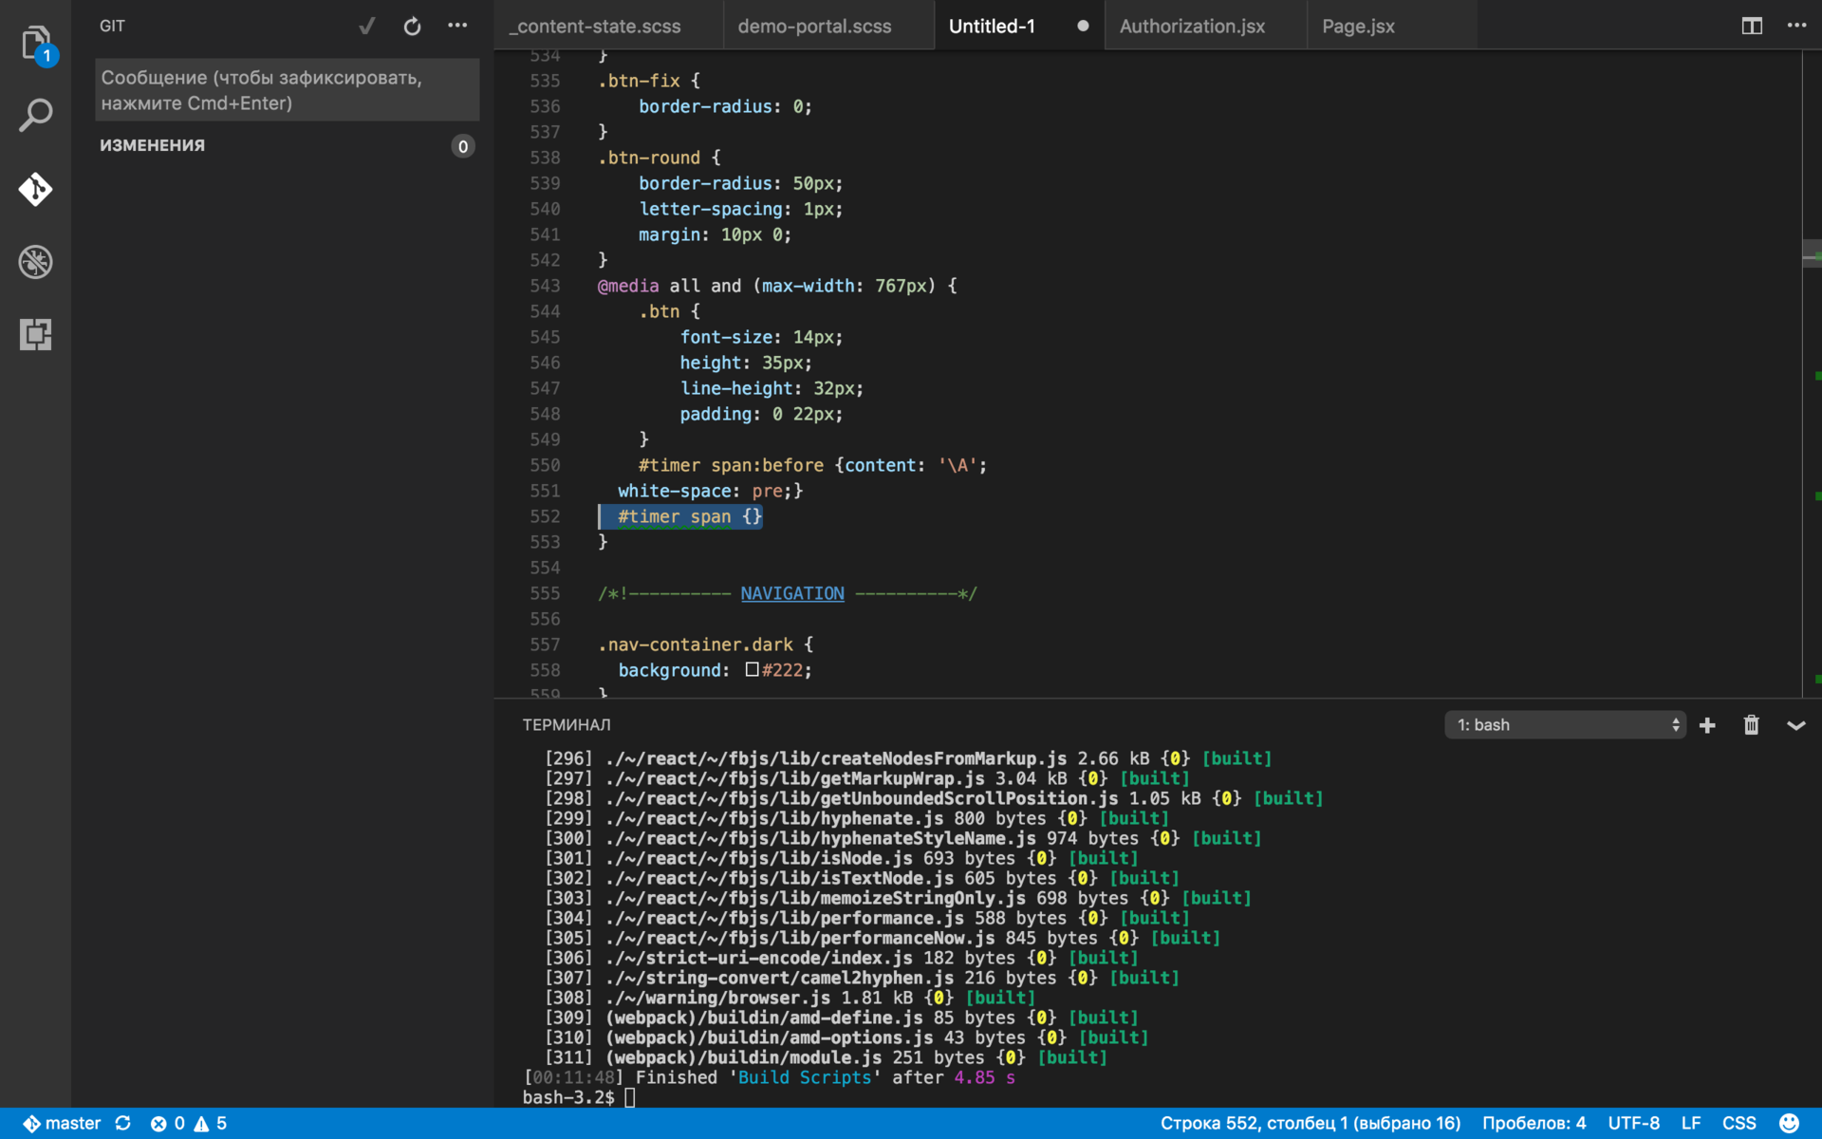Viewport: 1822px width, 1139px height.
Task: Click terminal line [296] createNodesFromMarkup.js
Action: click(908, 758)
